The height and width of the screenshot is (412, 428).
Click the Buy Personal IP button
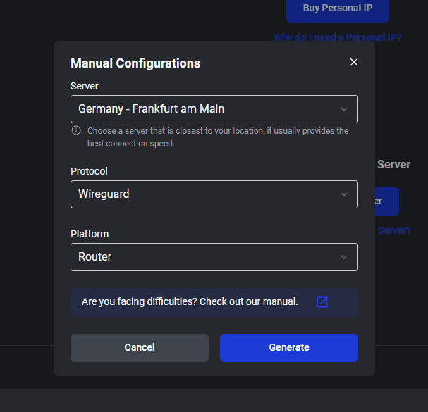point(337,8)
